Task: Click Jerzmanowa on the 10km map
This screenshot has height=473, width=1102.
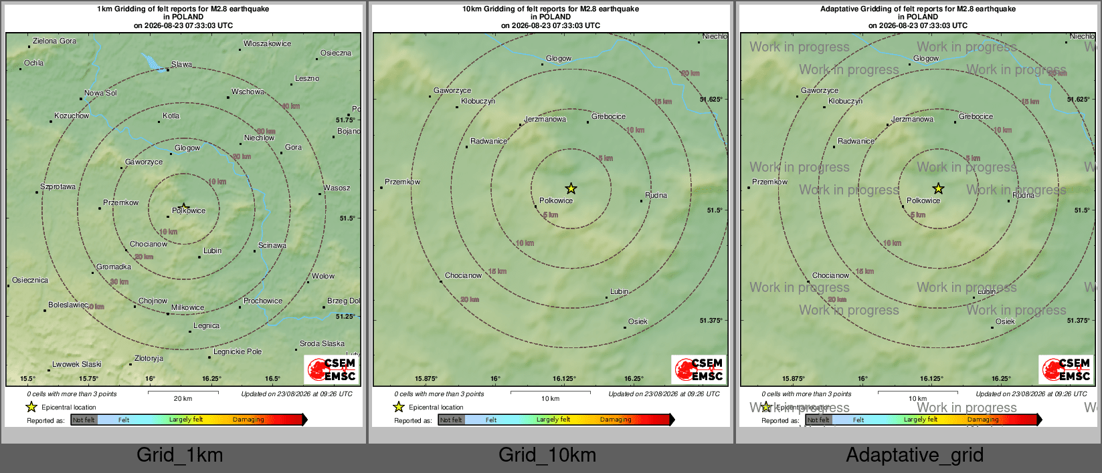Action: coord(545,119)
